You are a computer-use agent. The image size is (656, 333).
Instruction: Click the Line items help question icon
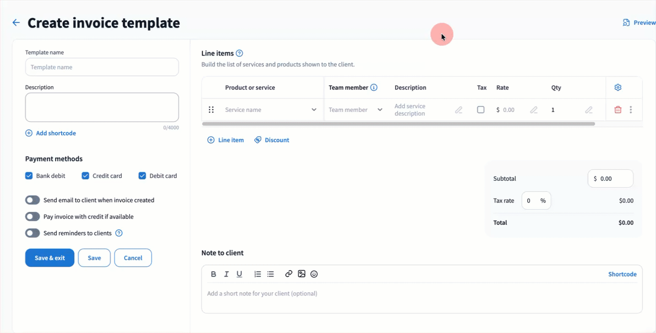coord(239,53)
